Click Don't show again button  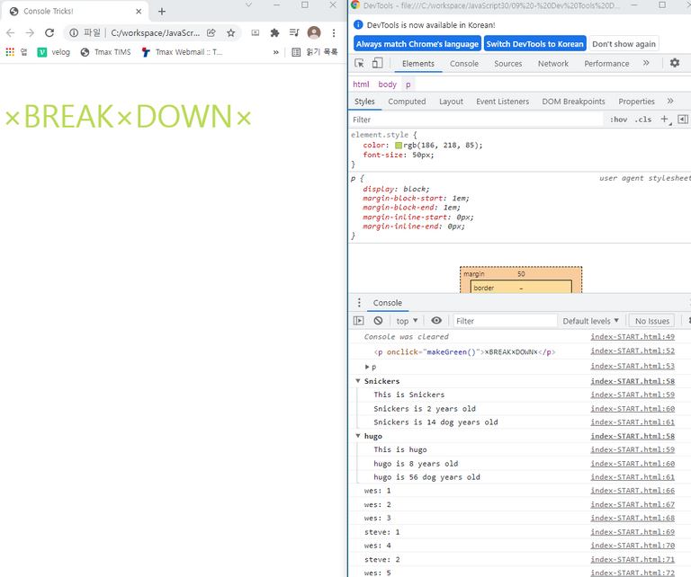[624, 43]
